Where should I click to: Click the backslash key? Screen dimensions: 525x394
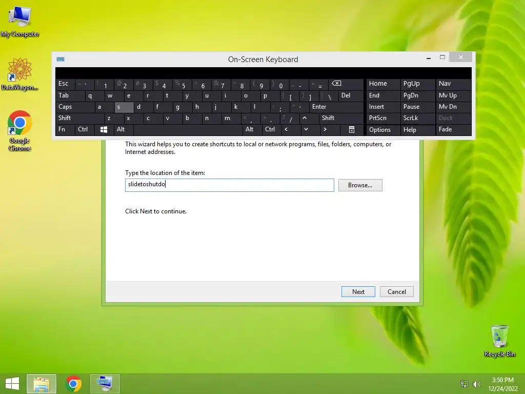coord(329,96)
